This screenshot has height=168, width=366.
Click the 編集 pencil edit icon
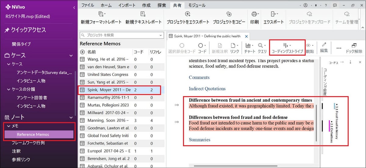click(x=324, y=46)
